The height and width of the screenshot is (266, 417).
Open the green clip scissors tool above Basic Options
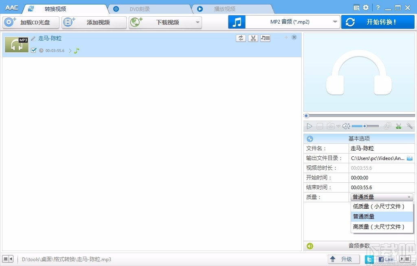pyautogui.click(x=398, y=126)
